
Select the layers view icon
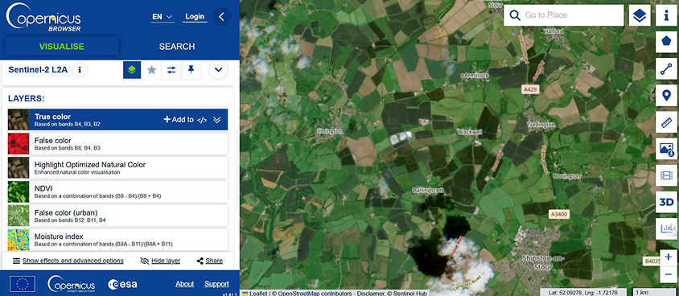(132, 70)
